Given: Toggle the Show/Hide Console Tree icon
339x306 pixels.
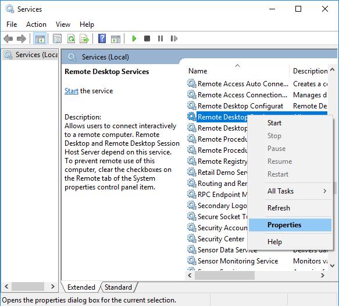Looking at the screenshot, I should pos(40,39).
